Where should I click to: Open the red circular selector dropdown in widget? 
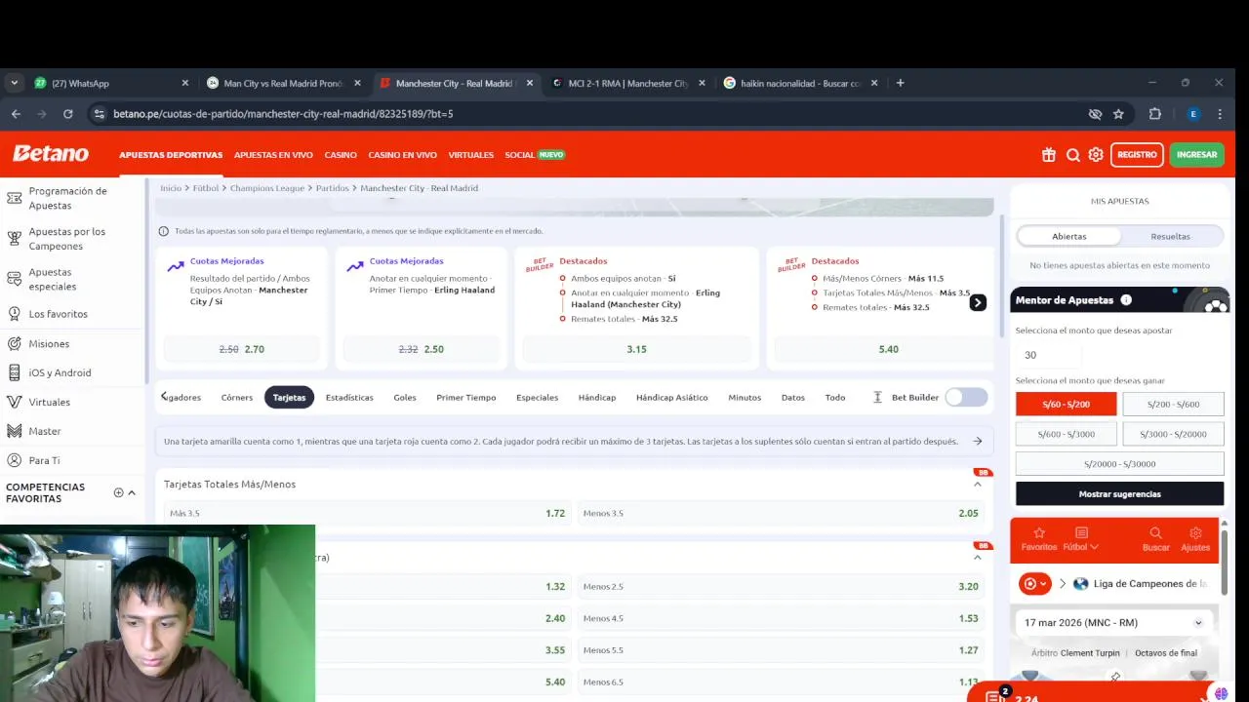[x=1033, y=584]
